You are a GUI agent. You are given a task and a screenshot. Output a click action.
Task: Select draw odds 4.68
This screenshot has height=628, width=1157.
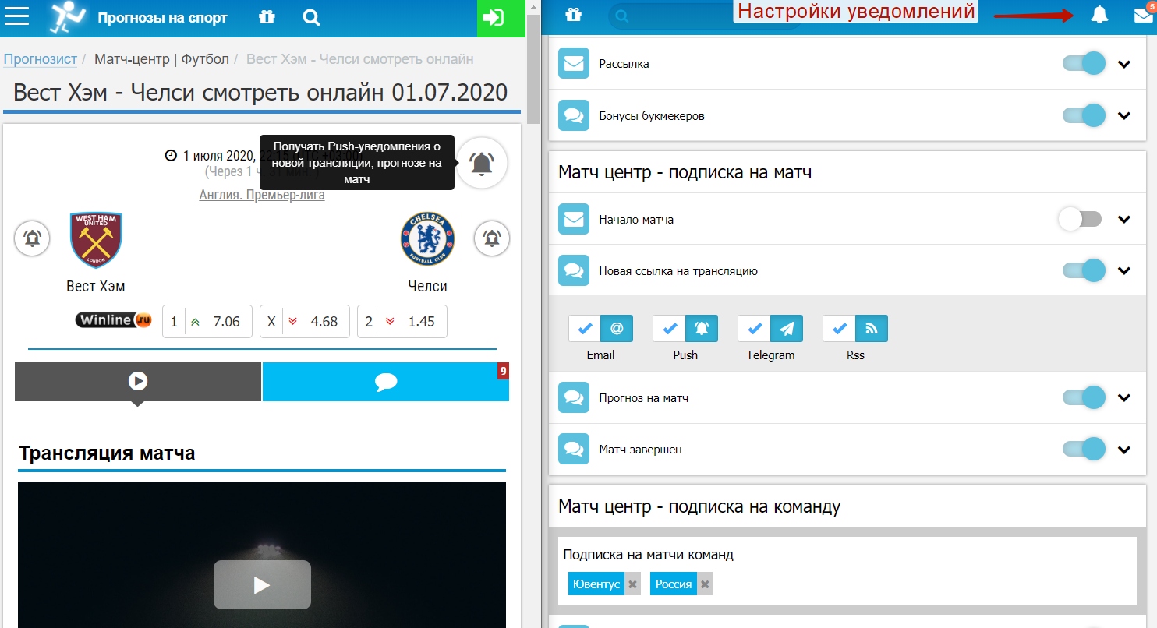tap(305, 321)
